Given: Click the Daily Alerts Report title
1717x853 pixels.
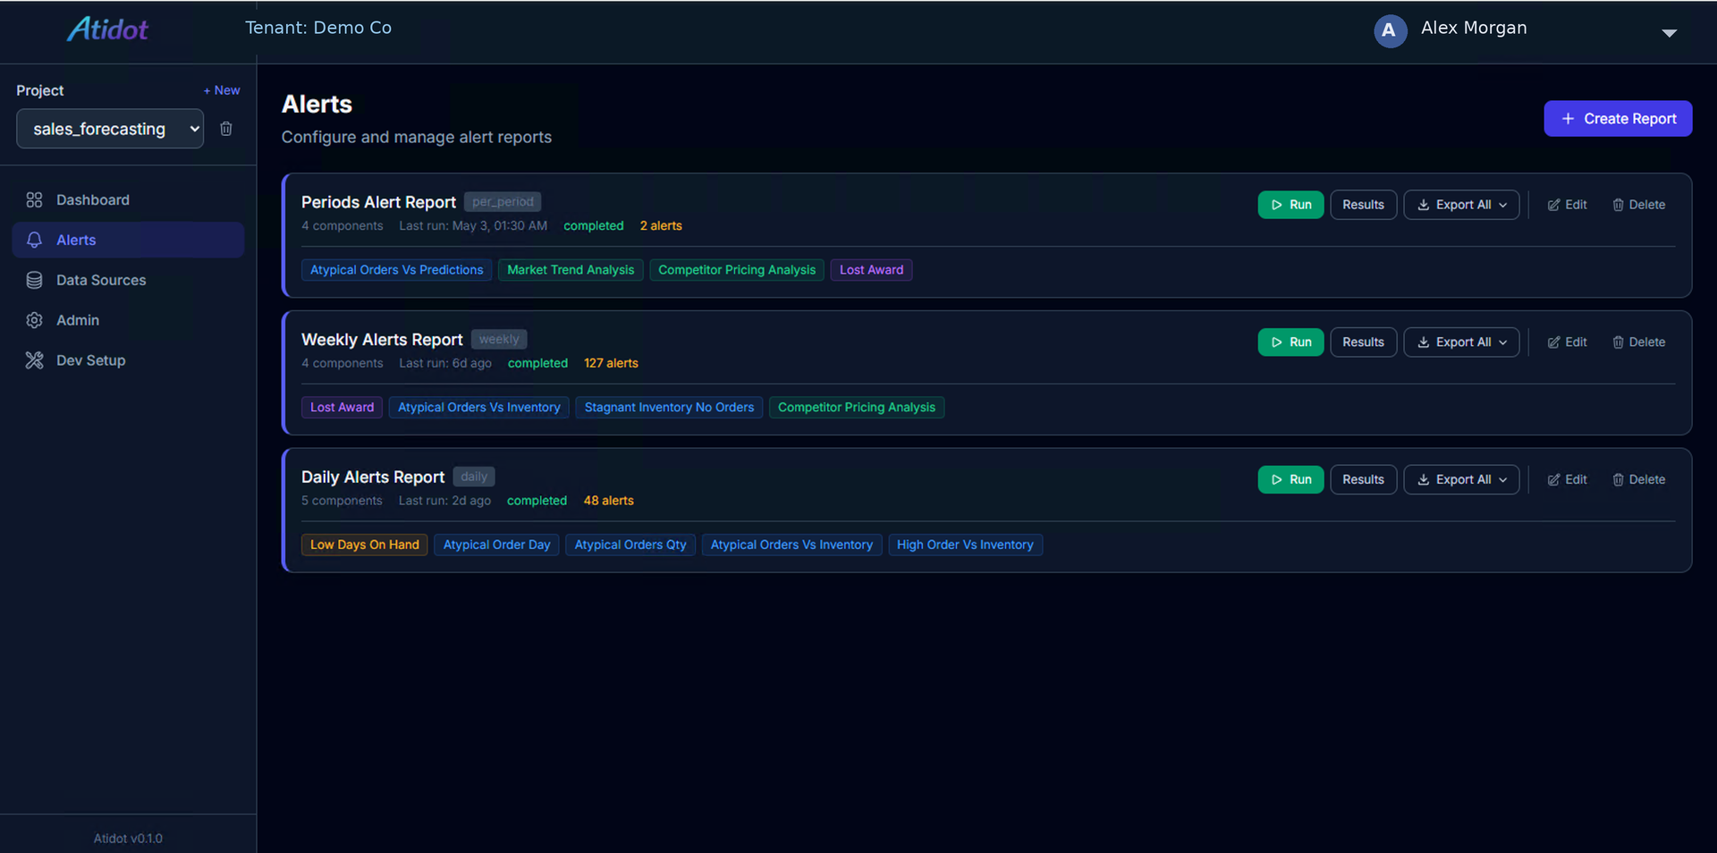Looking at the screenshot, I should pyautogui.click(x=373, y=478).
